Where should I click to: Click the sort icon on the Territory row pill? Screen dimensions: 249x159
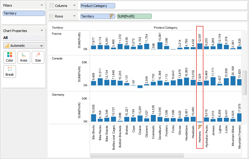tap(111, 16)
